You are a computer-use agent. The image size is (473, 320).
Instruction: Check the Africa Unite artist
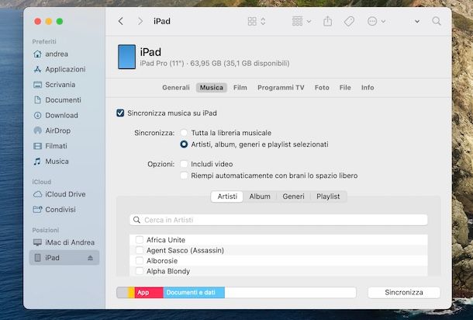pyautogui.click(x=140, y=240)
